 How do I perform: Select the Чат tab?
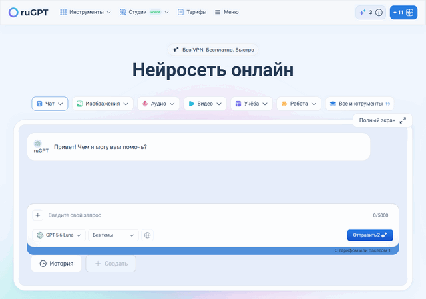click(50, 104)
